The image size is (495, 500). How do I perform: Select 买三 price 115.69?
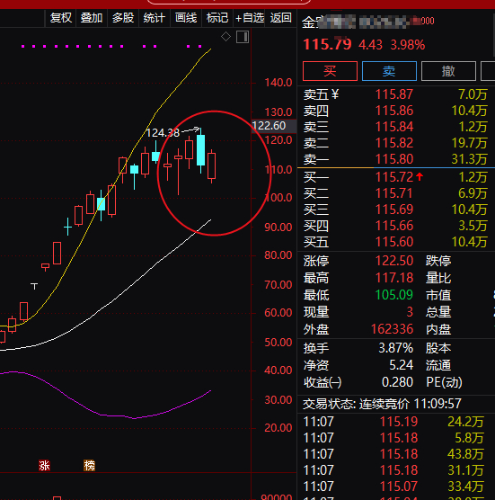coord(394,210)
